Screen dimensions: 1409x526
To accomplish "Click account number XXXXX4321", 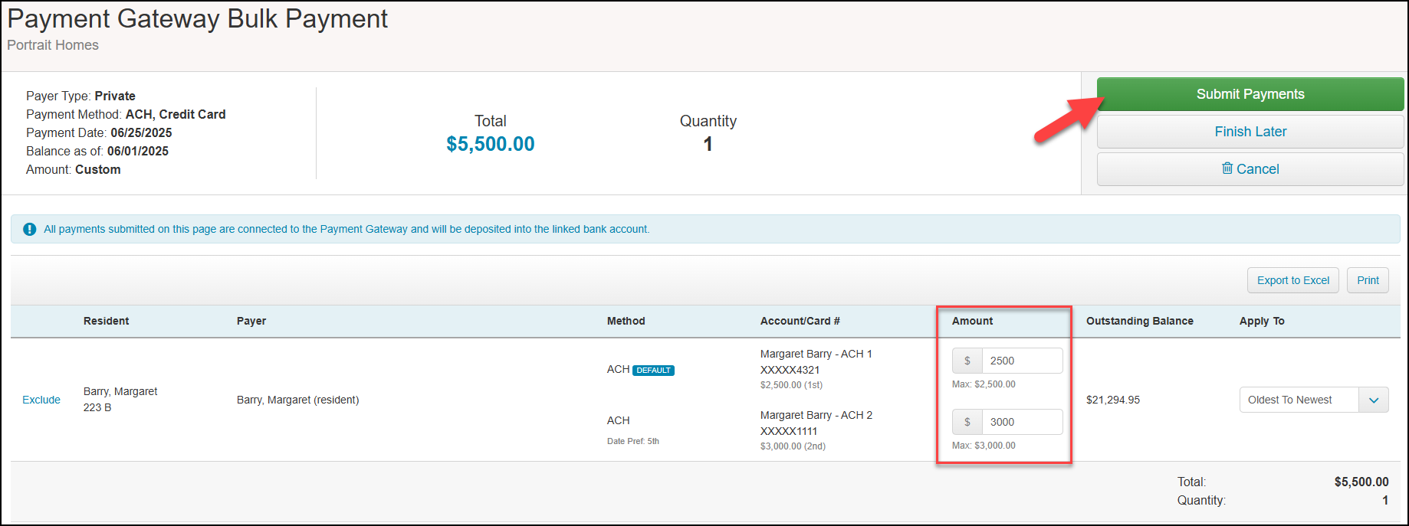I will coord(790,370).
